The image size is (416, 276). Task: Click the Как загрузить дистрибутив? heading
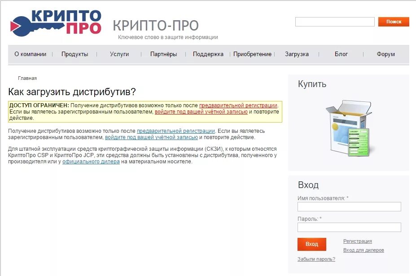(x=72, y=92)
